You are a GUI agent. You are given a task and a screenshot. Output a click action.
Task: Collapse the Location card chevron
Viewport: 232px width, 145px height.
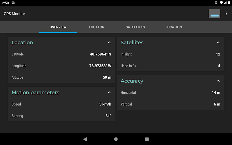click(x=109, y=42)
